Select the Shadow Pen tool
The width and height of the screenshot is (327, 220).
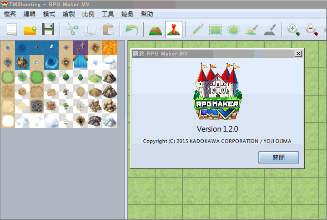pos(270,30)
